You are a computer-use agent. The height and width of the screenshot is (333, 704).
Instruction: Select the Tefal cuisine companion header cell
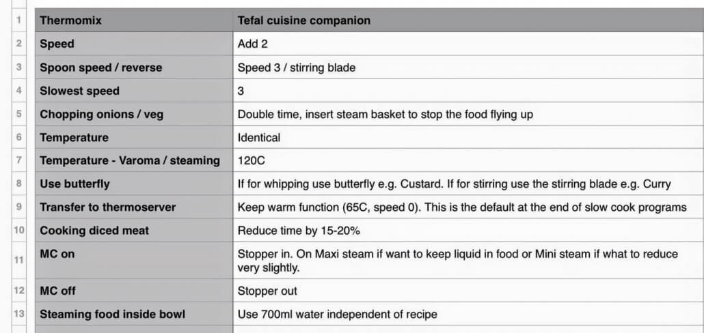[465, 20]
